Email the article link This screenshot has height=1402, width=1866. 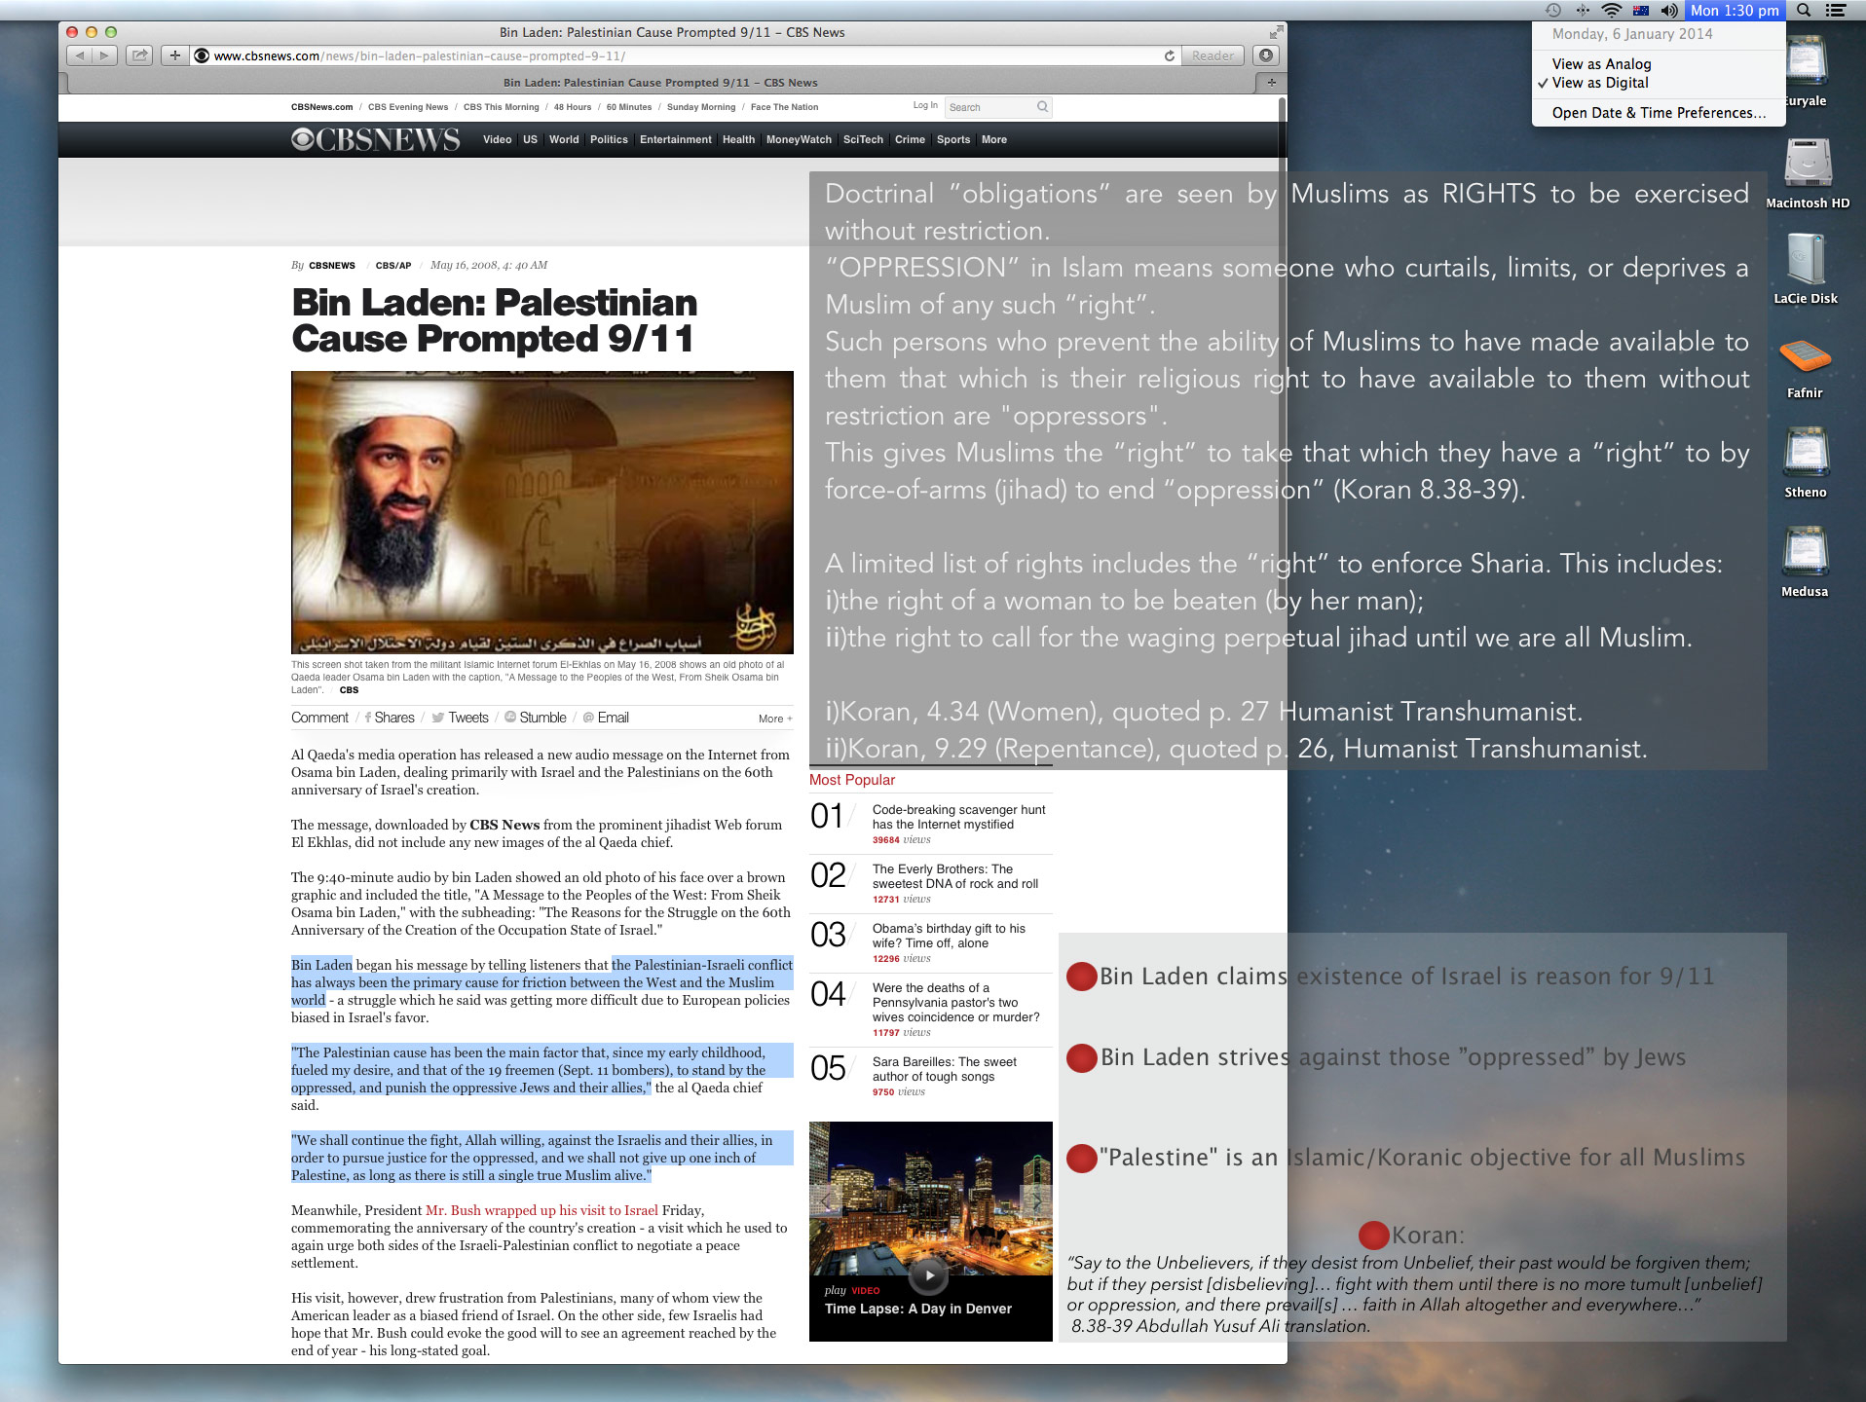point(606,718)
